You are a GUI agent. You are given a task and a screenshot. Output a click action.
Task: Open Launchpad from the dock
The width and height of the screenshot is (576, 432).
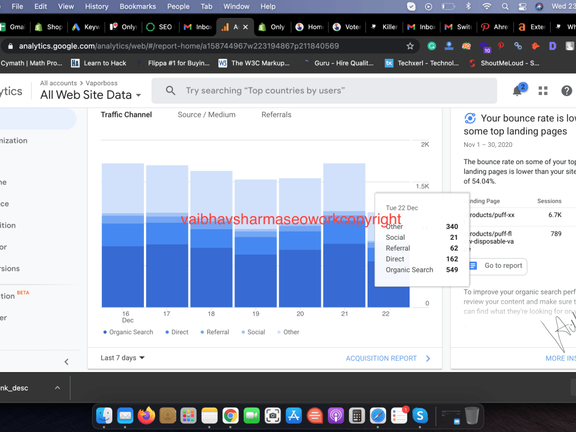coord(188,415)
